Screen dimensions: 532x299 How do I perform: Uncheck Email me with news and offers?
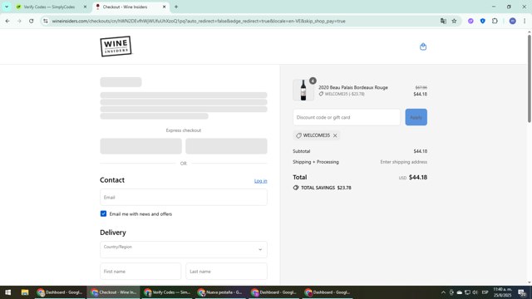tap(103, 213)
